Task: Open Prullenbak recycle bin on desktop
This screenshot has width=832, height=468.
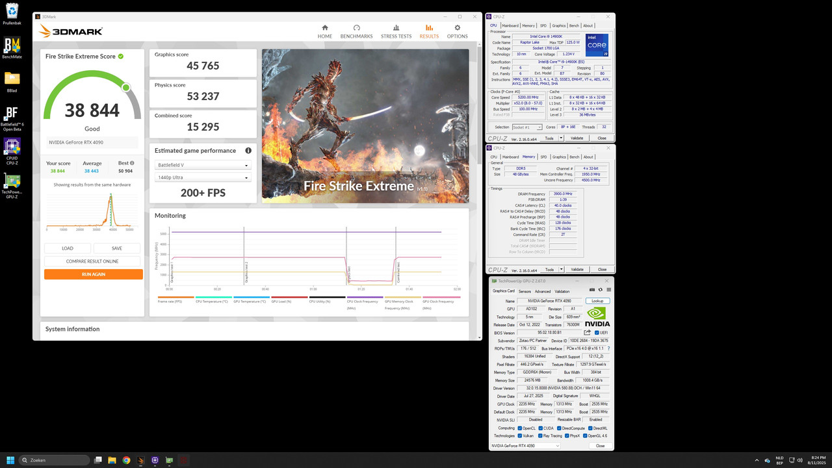Action: pyautogui.click(x=11, y=14)
